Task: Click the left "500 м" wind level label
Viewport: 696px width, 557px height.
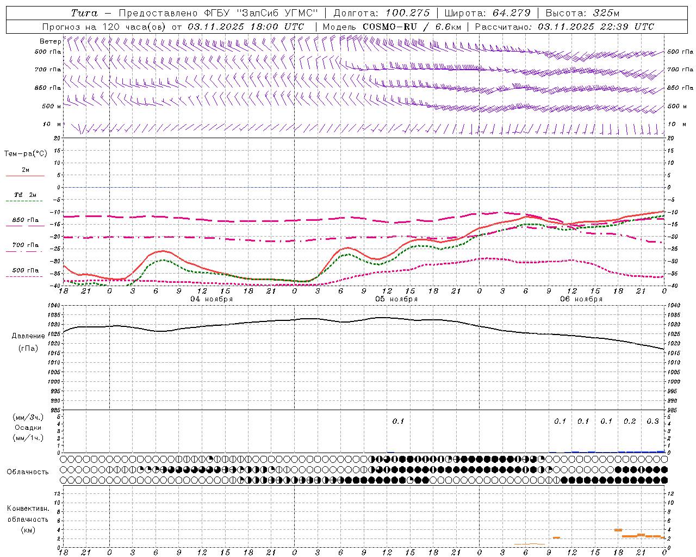Action: point(52,106)
